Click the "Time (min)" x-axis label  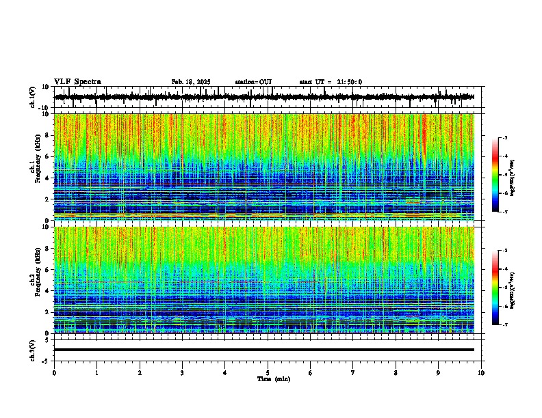[x=274, y=379]
